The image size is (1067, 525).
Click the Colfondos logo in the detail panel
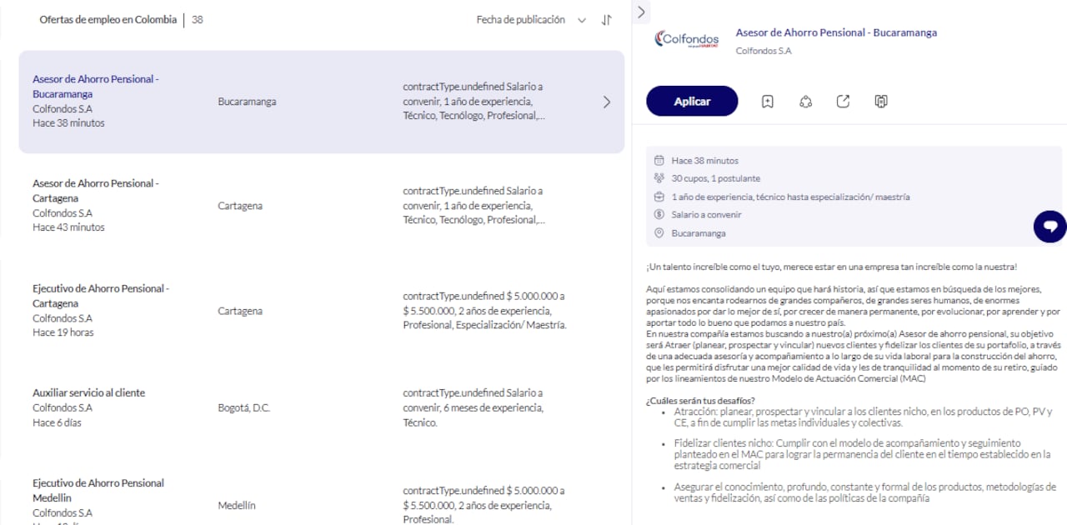[687, 38]
